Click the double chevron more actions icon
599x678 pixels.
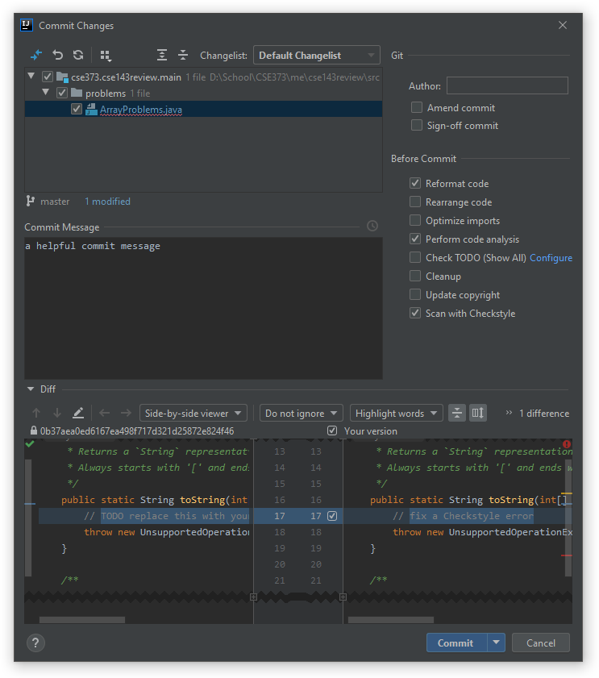pos(509,413)
